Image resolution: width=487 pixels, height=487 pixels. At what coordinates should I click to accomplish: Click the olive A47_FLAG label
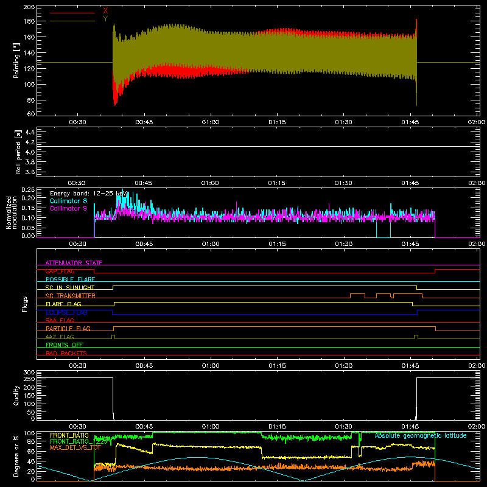(60, 337)
